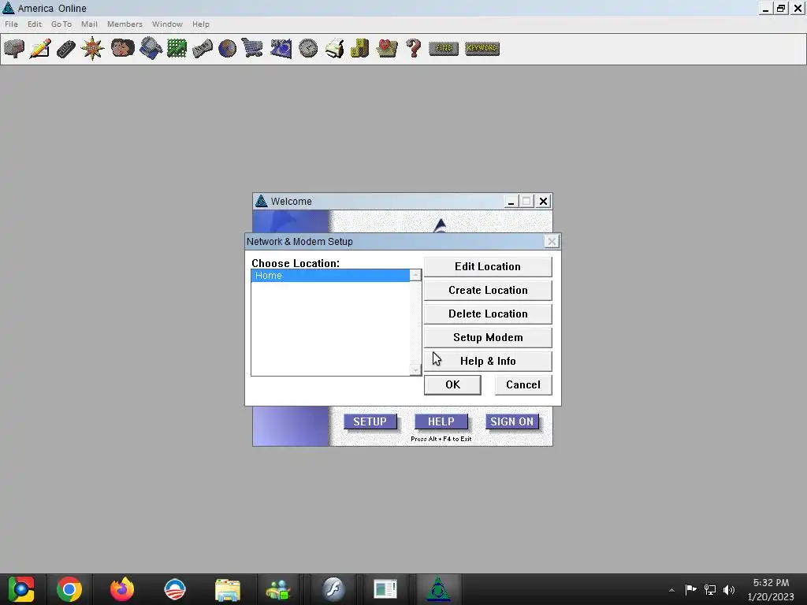This screenshot has height=605, width=807.
Task: Open the File Explorer taskbar icon
Action: pos(228,589)
